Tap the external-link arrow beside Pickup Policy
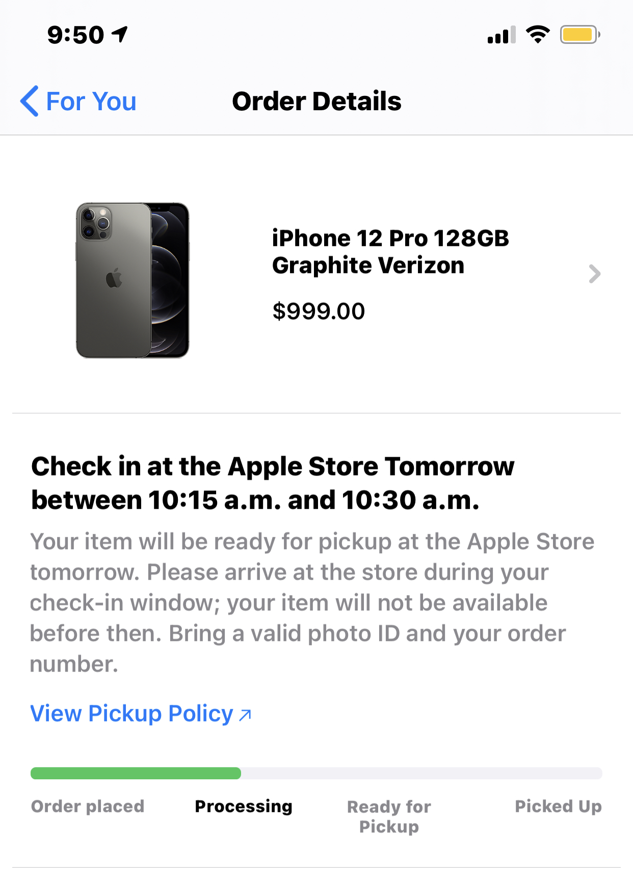 click(x=245, y=715)
